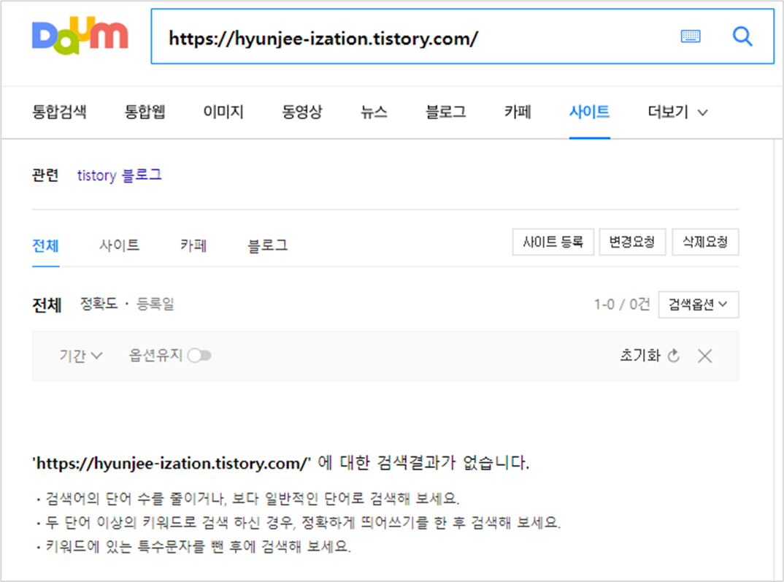784x582 pixels.
Task: Sort results by 정확도
Action: pyautogui.click(x=99, y=304)
